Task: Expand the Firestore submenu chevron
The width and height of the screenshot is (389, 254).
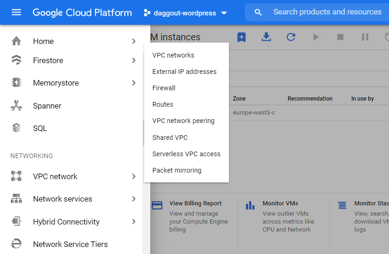Action: point(134,60)
